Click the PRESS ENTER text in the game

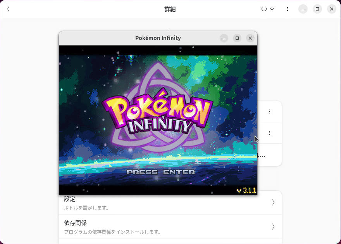(x=161, y=172)
